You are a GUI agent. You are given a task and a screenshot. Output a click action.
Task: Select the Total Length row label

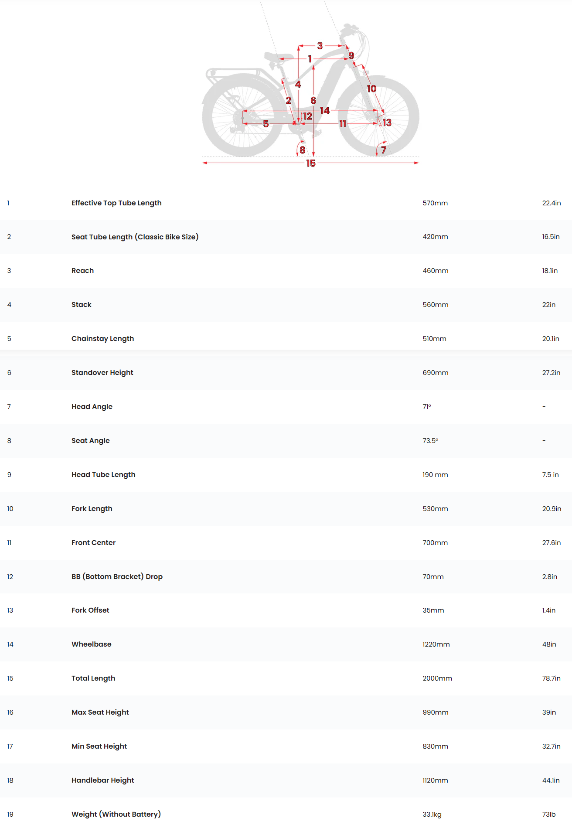point(93,678)
